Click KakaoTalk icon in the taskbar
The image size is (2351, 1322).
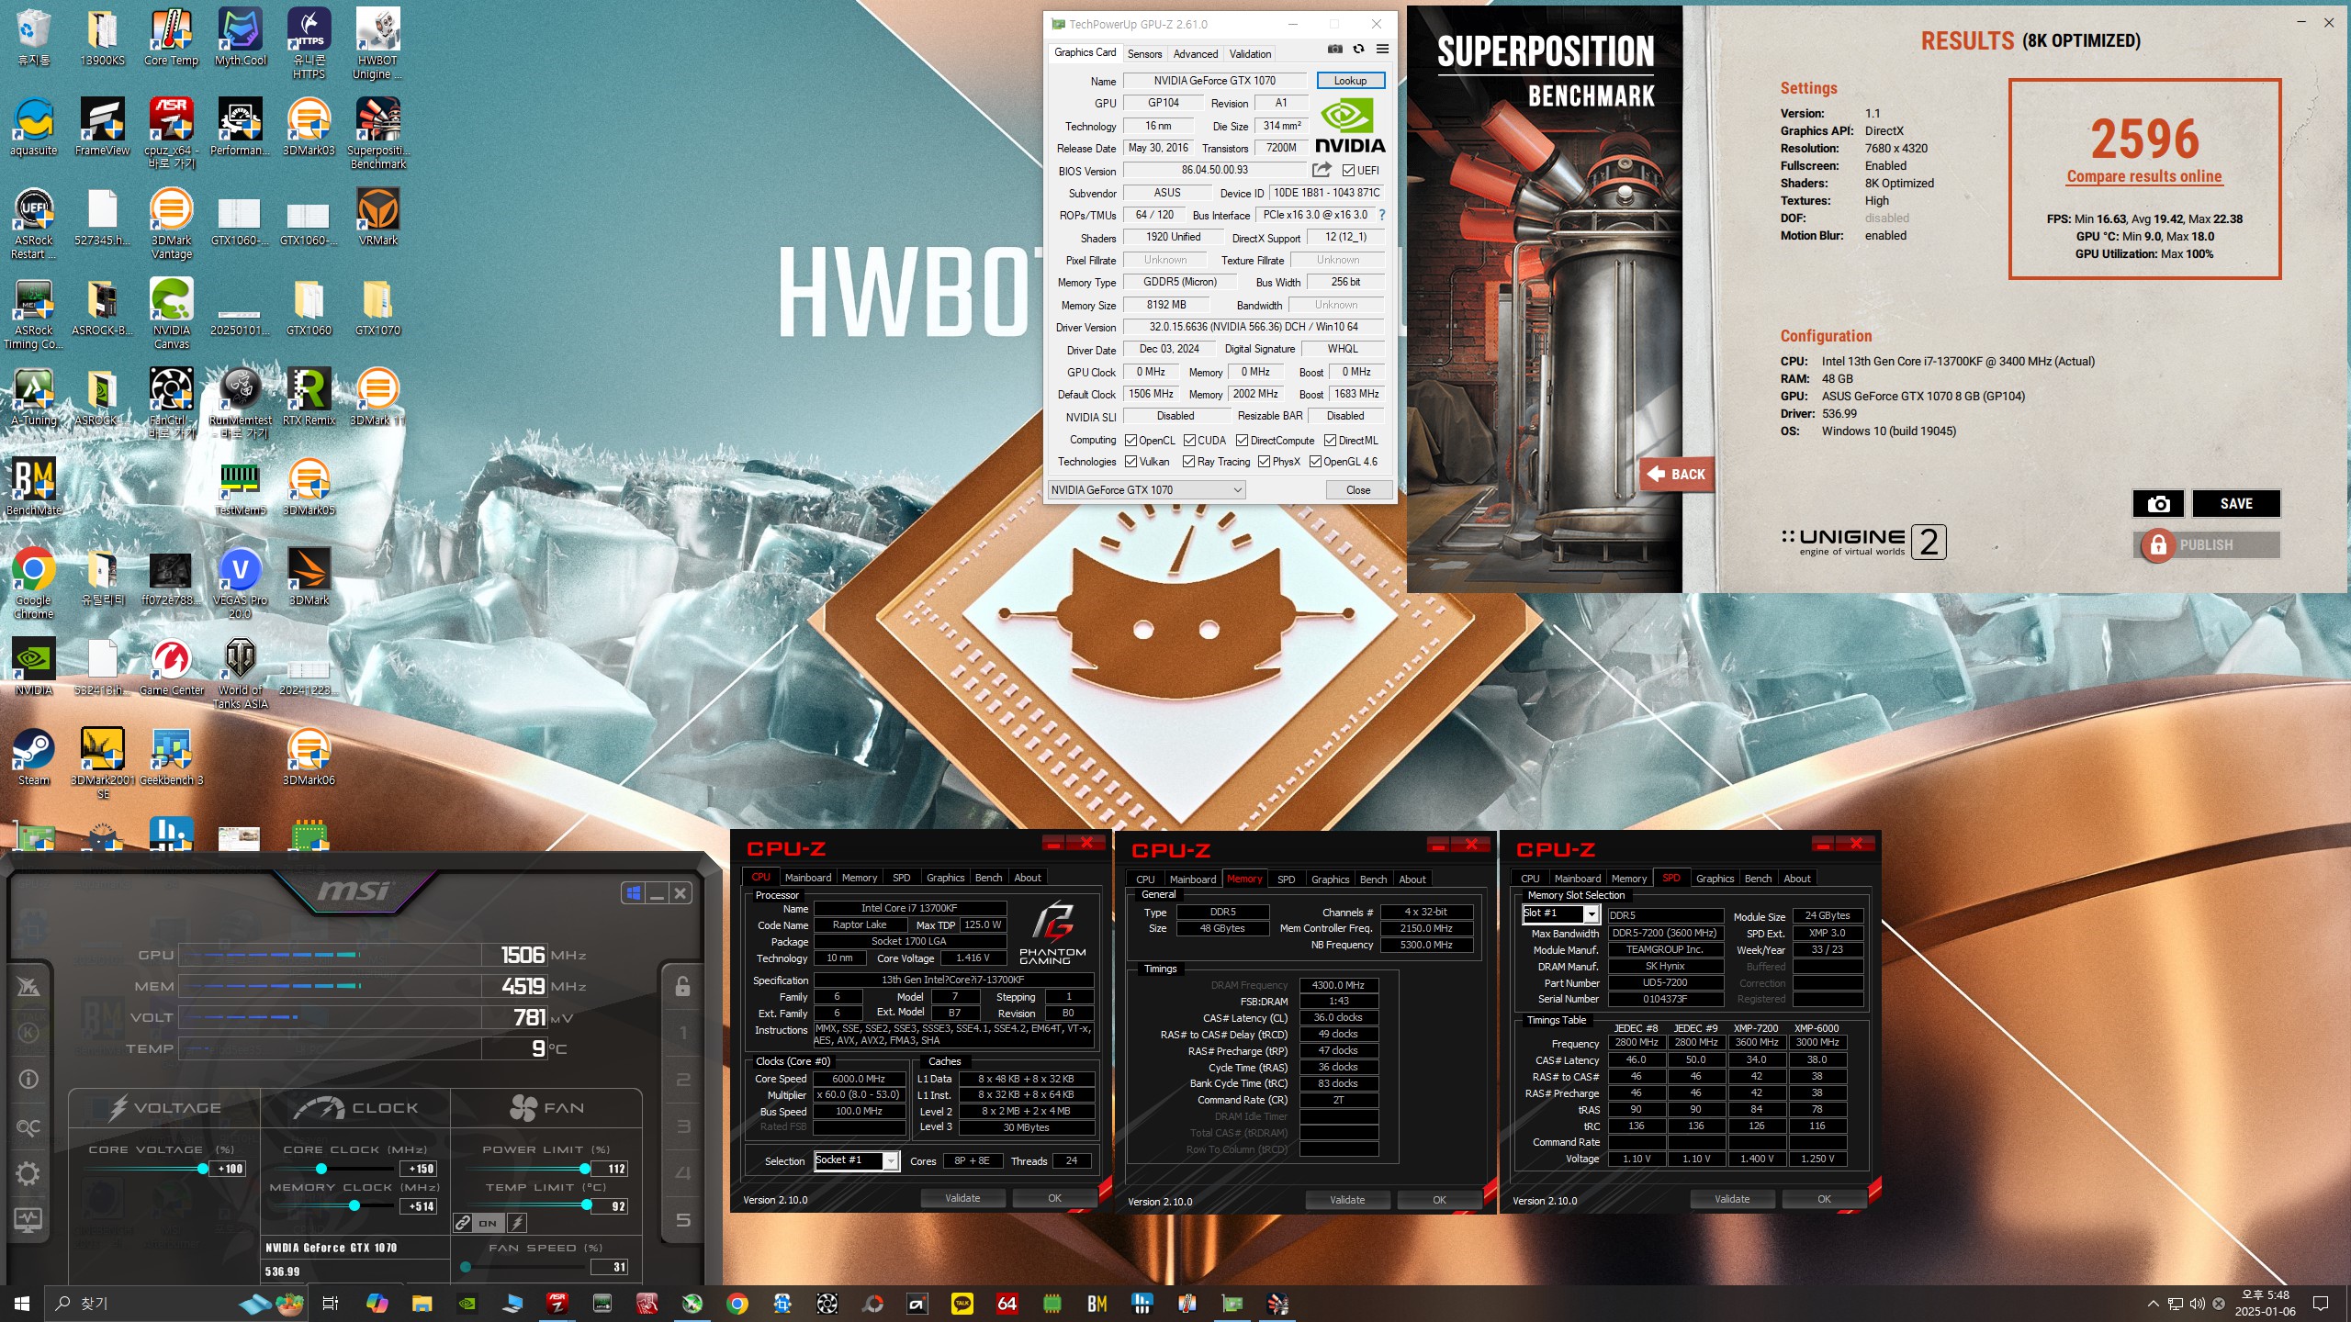[x=962, y=1304]
